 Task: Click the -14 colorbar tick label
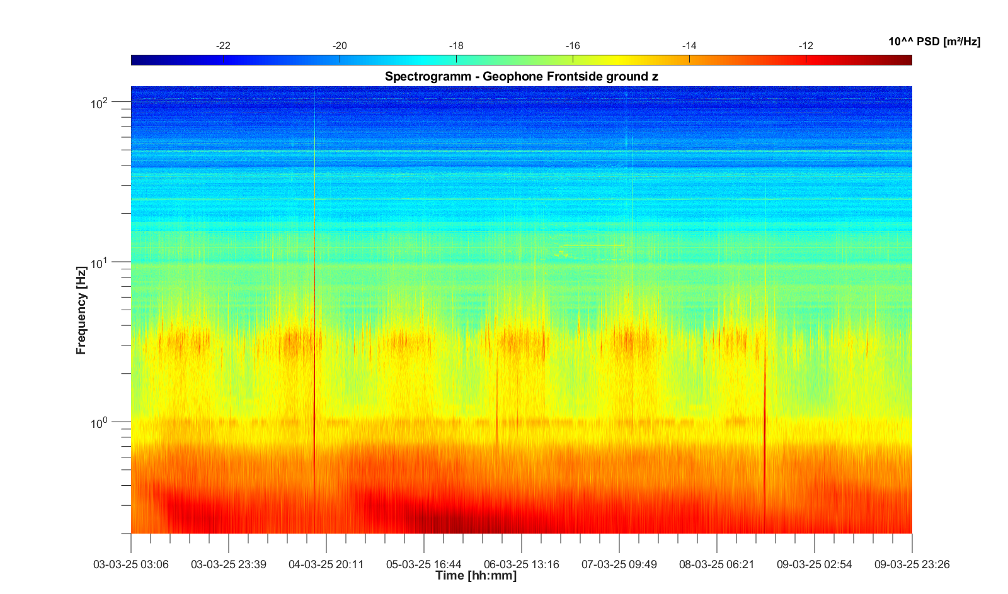point(689,46)
